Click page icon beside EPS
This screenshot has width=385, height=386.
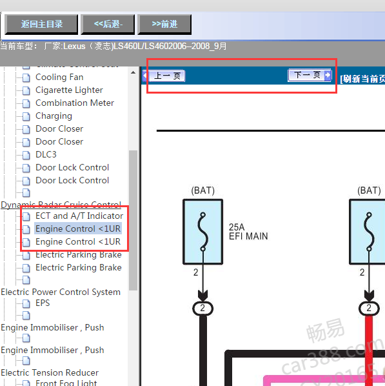click(26, 303)
